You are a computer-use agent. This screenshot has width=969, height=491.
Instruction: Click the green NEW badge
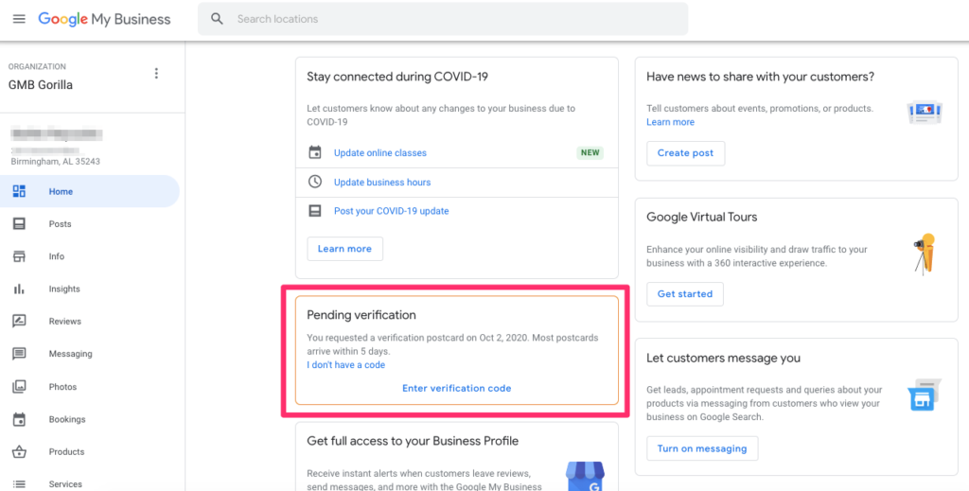click(590, 152)
